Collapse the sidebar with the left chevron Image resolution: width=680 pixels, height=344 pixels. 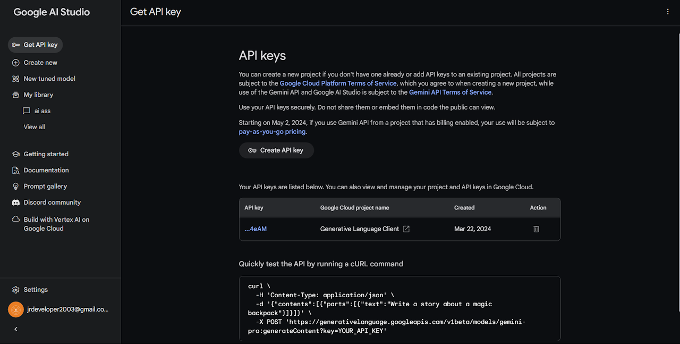16,329
